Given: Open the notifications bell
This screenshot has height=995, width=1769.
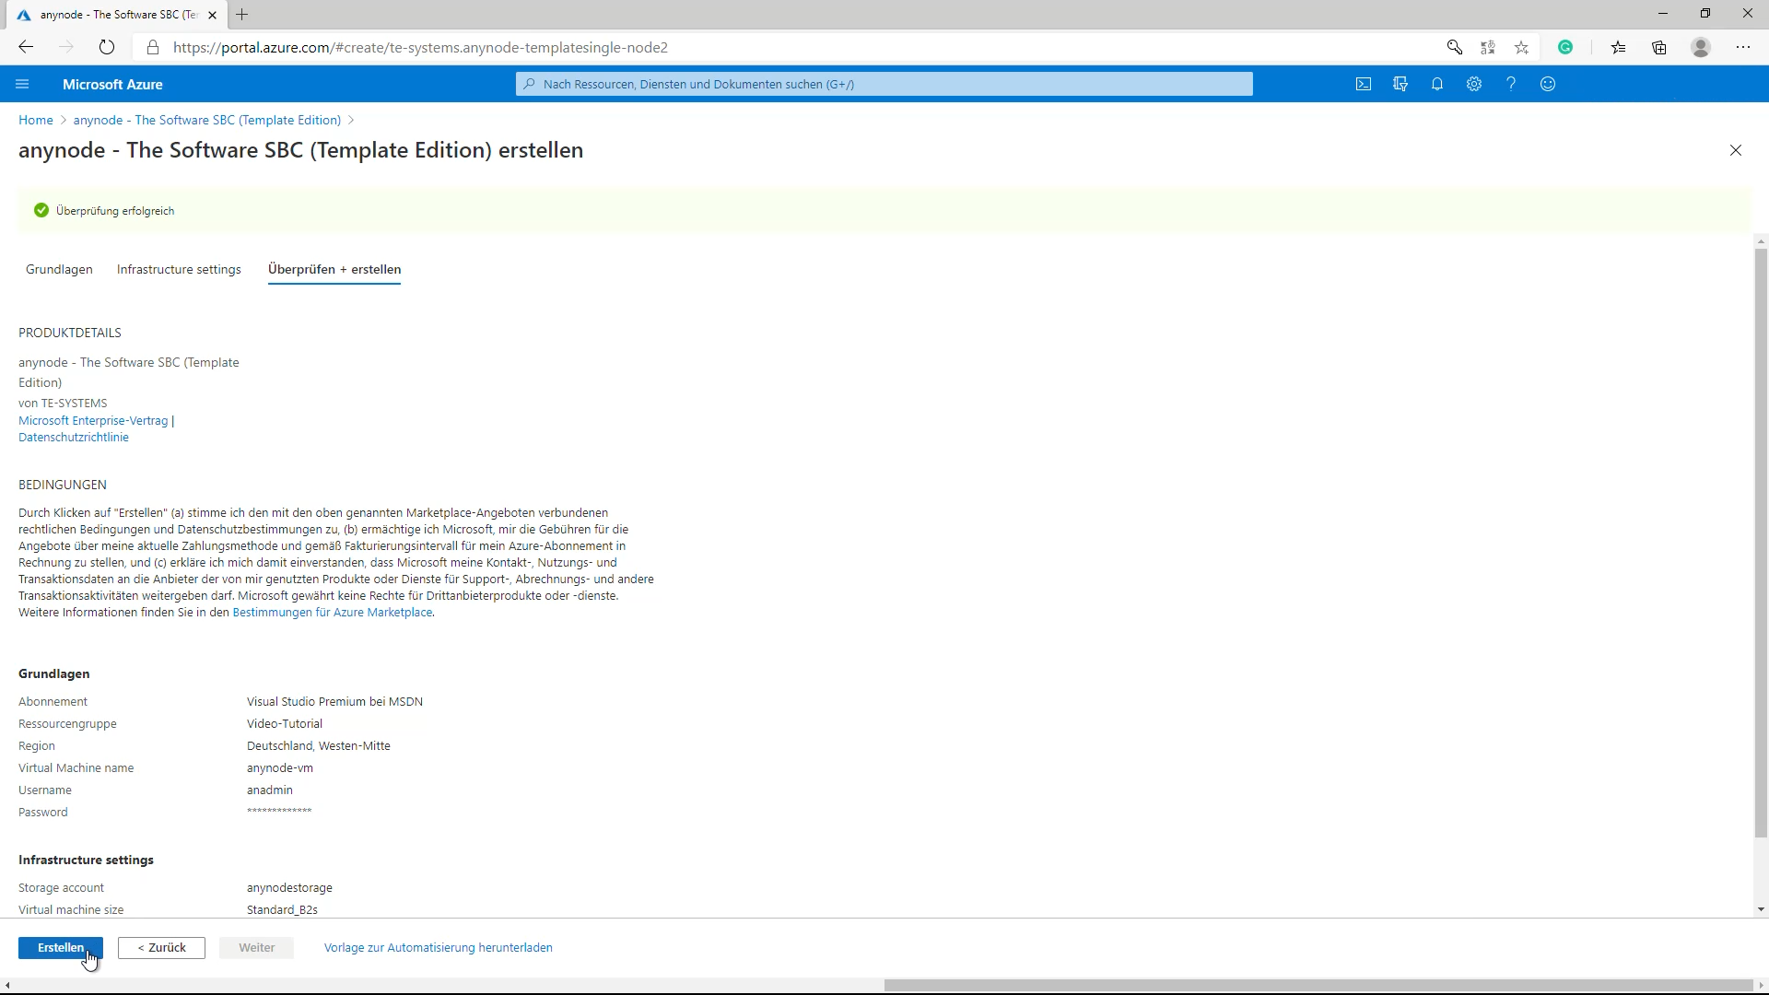Looking at the screenshot, I should [x=1437, y=84].
